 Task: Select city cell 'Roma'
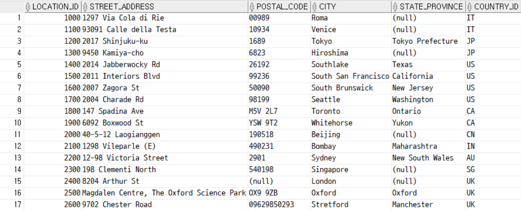[x=351, y=18]
